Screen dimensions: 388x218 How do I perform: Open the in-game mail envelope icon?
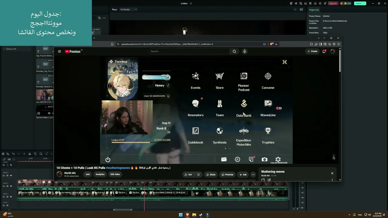coord(224,159)
